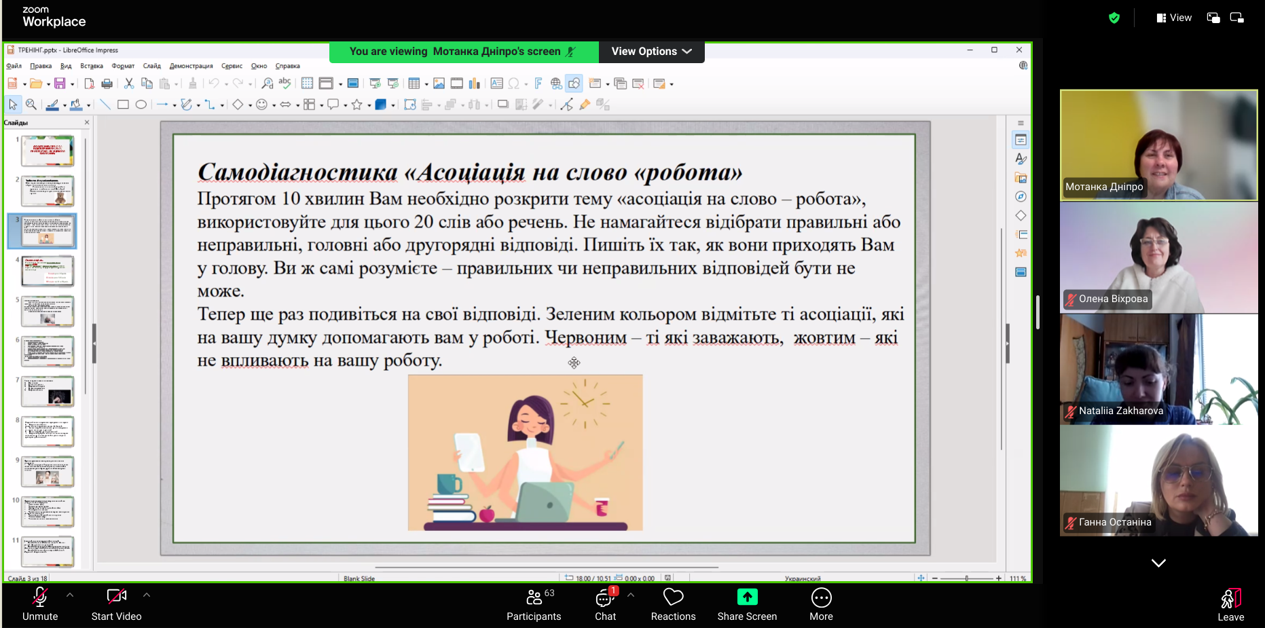Show more participant videos chevron
The height and width of the screenshot is (628, 1265).
tap(1158, 563)
